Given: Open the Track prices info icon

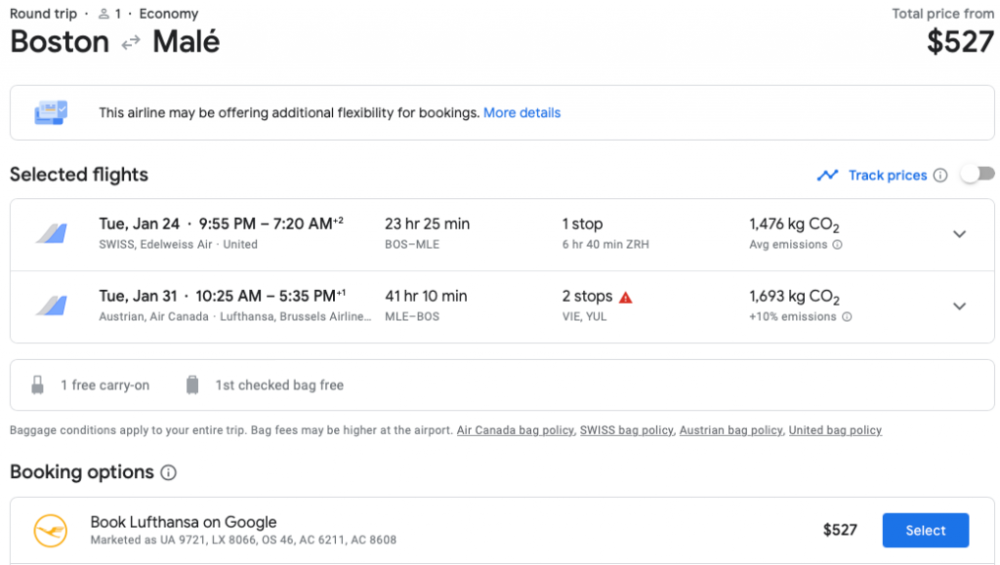Looking at the screenshot, I should (x=940, y=176).
